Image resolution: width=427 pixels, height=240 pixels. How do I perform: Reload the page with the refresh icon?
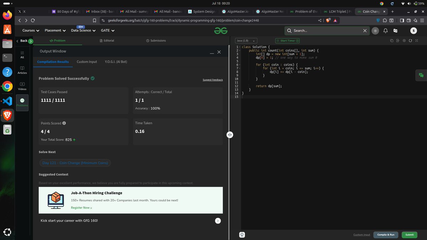33,21
